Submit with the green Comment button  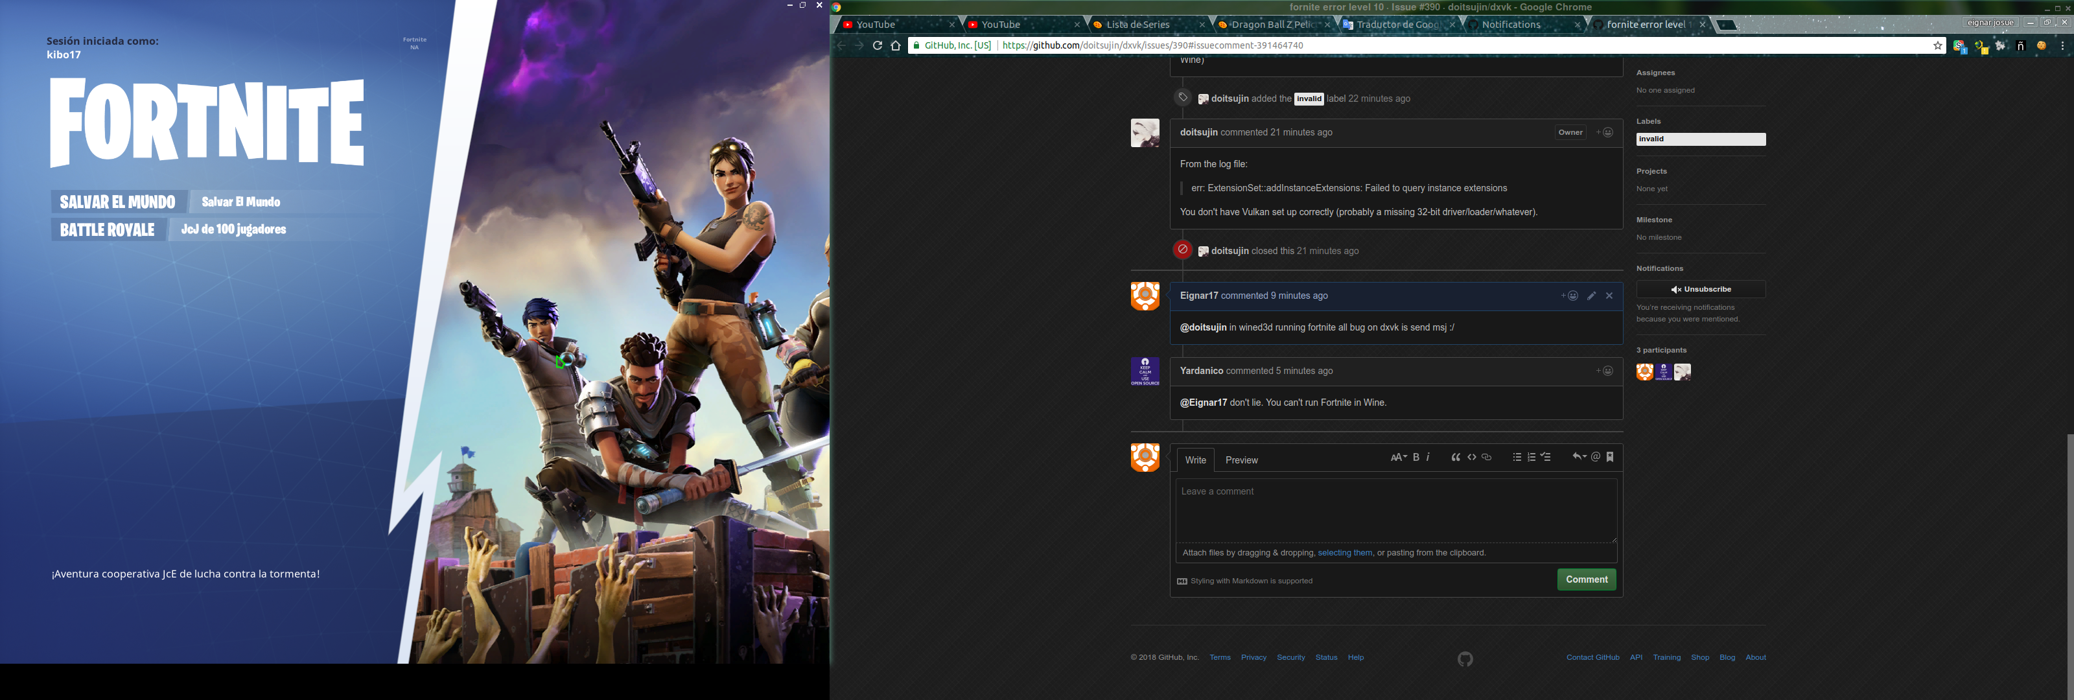[1586, 579]
